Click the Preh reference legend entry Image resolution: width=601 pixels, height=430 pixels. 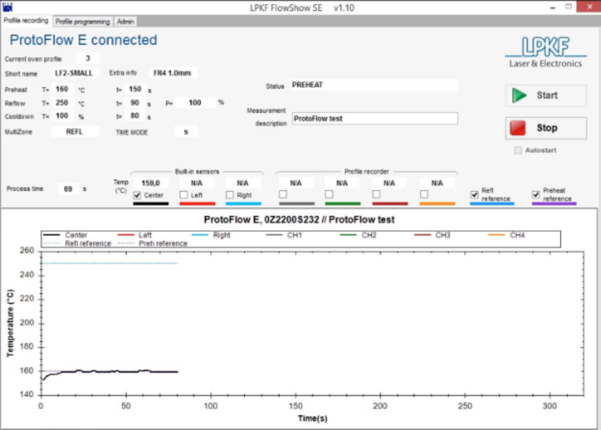click(x=152, y=243)
